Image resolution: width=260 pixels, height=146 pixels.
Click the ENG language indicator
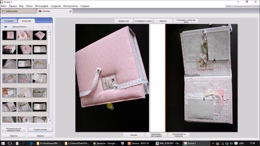(242, 143)
